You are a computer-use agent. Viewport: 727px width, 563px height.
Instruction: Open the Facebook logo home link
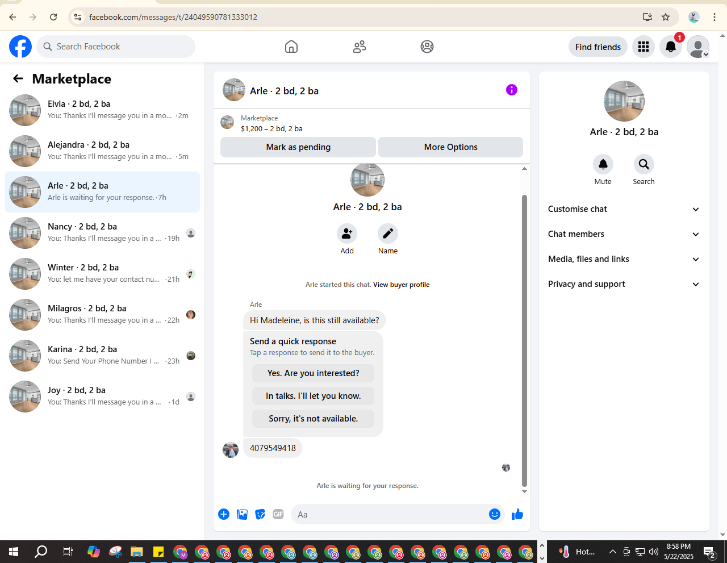20,47
